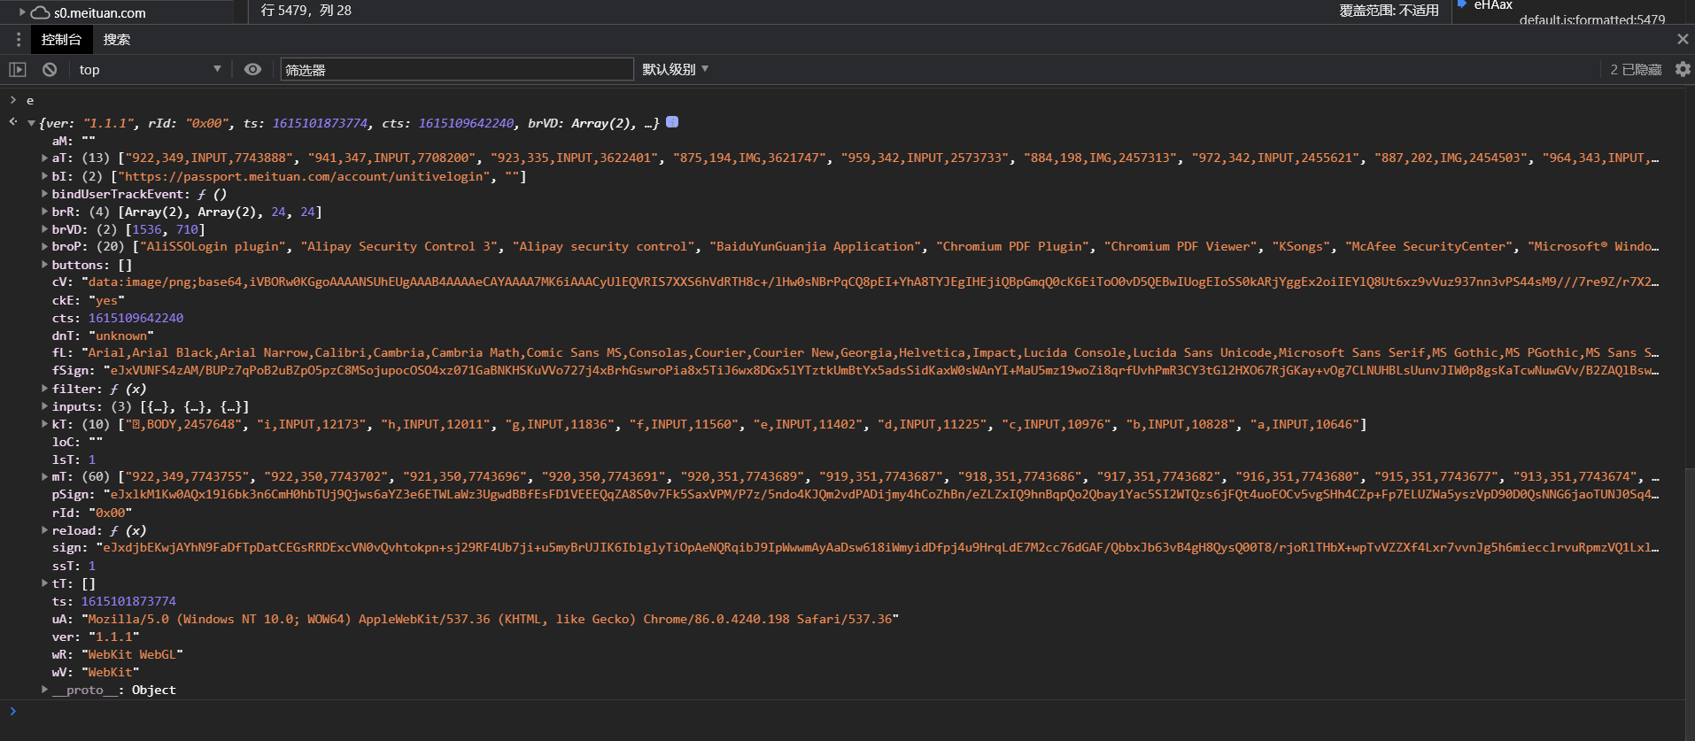This screenshot has height=741, width=1695.
Task: Click the ckE "yes" value
Action: coord(106,300)
